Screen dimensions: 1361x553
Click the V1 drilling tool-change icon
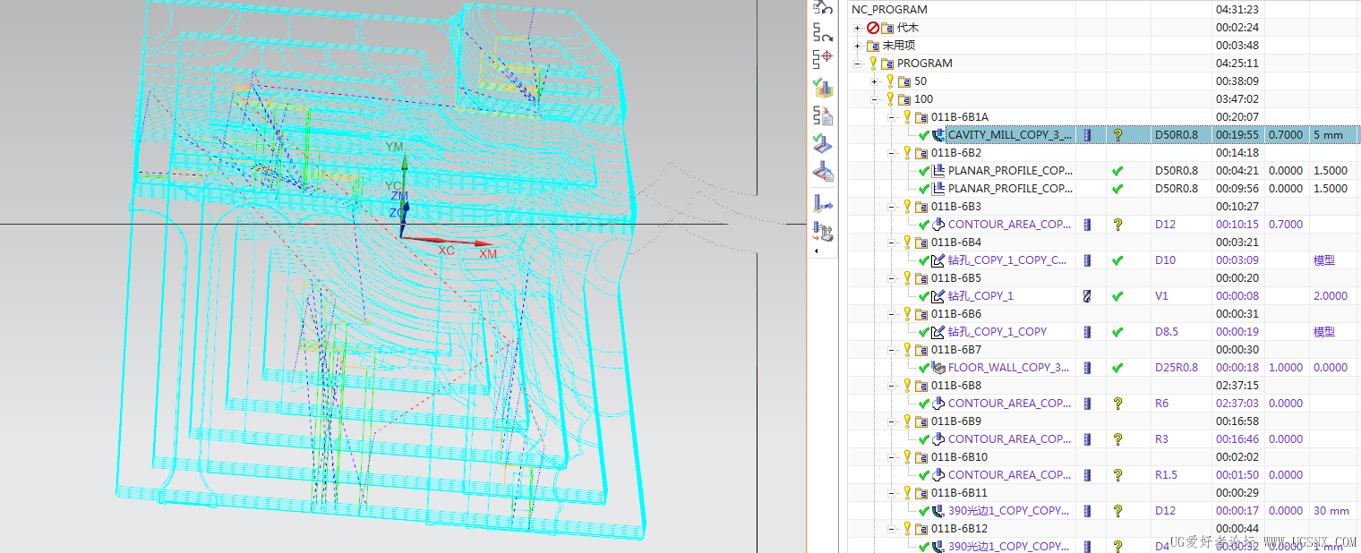point(1087,296)
